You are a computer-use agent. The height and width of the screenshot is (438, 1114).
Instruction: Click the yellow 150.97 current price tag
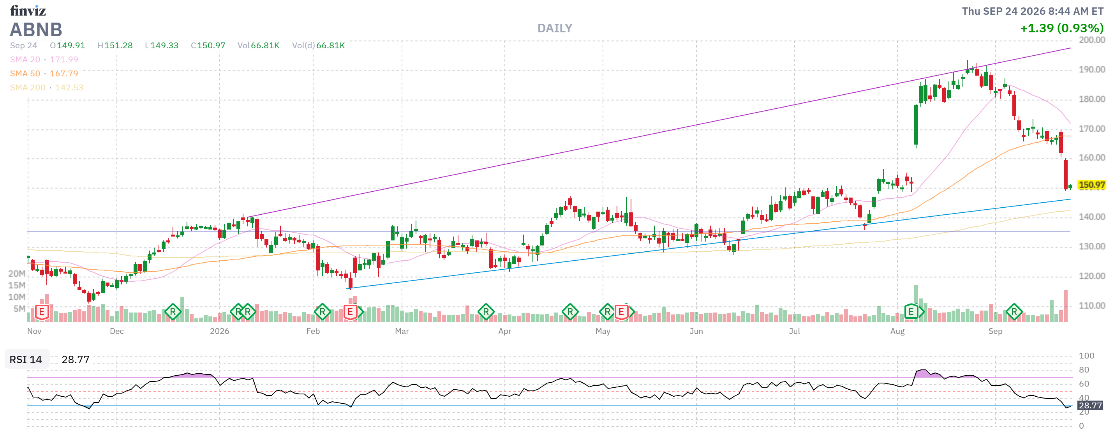tap(1091, 185)
